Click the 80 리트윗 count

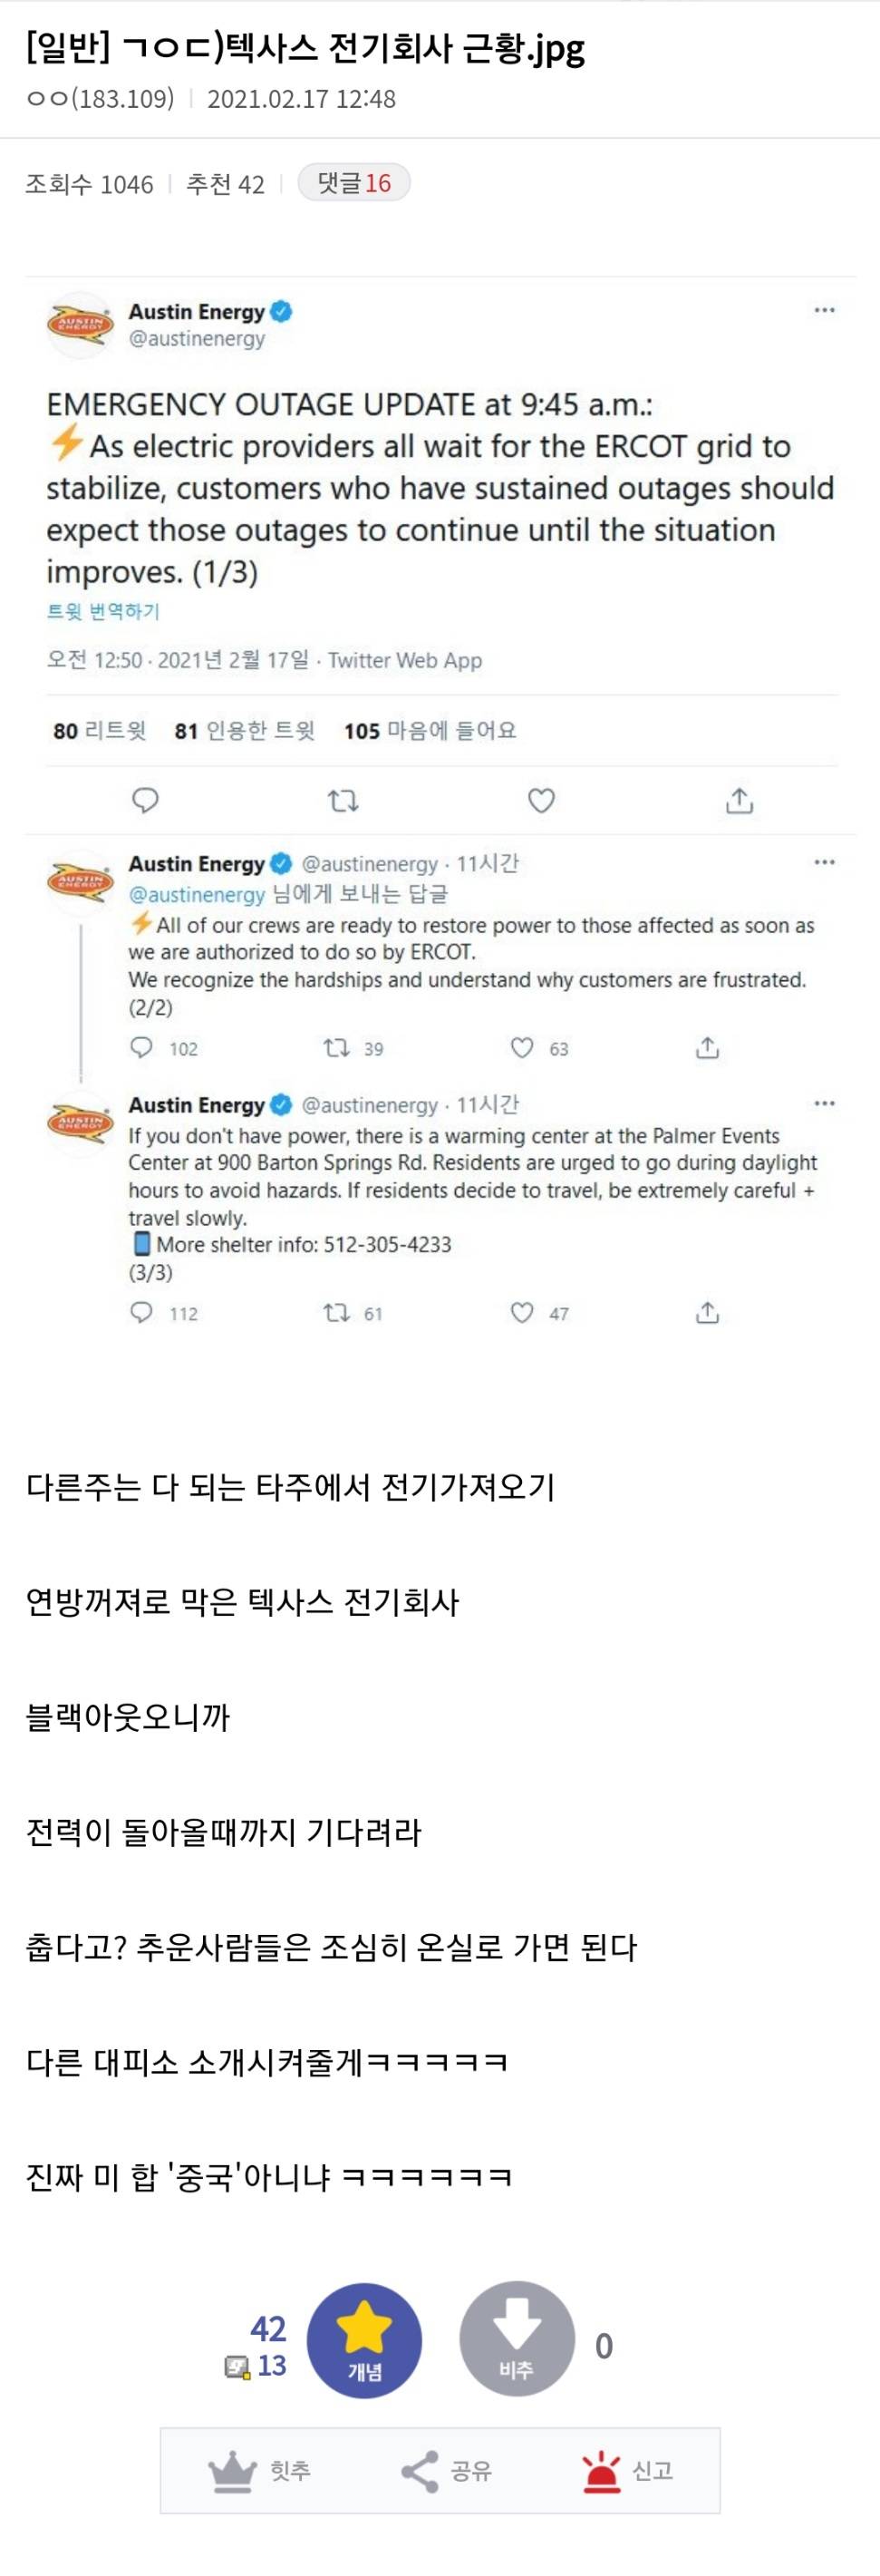(99, 731)
